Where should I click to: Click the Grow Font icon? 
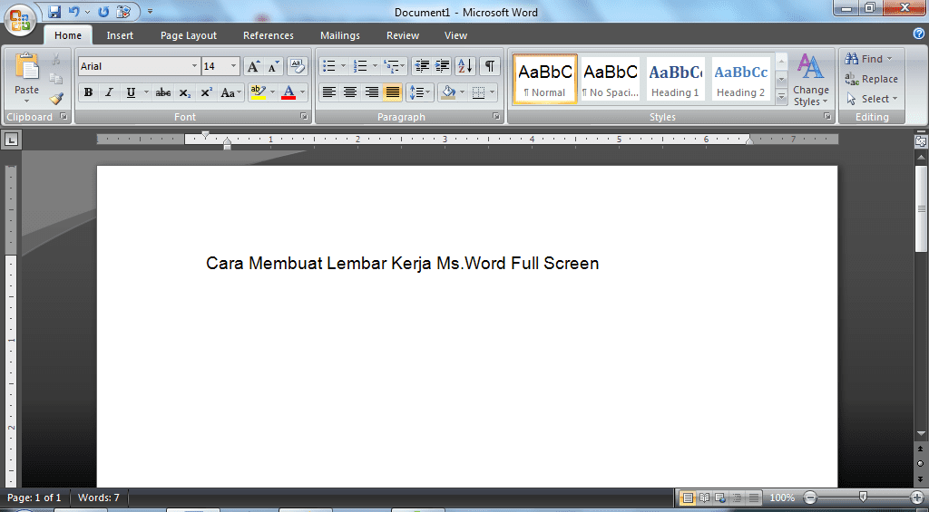pos(254,66)
